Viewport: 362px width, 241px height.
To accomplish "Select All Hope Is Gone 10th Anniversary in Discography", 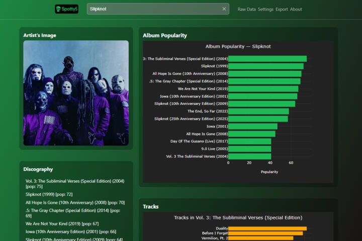I will click(x=75, y=202).
